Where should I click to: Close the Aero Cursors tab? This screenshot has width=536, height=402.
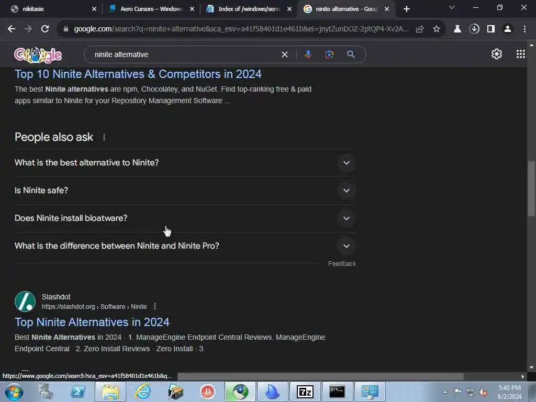[x=192, y=9]
